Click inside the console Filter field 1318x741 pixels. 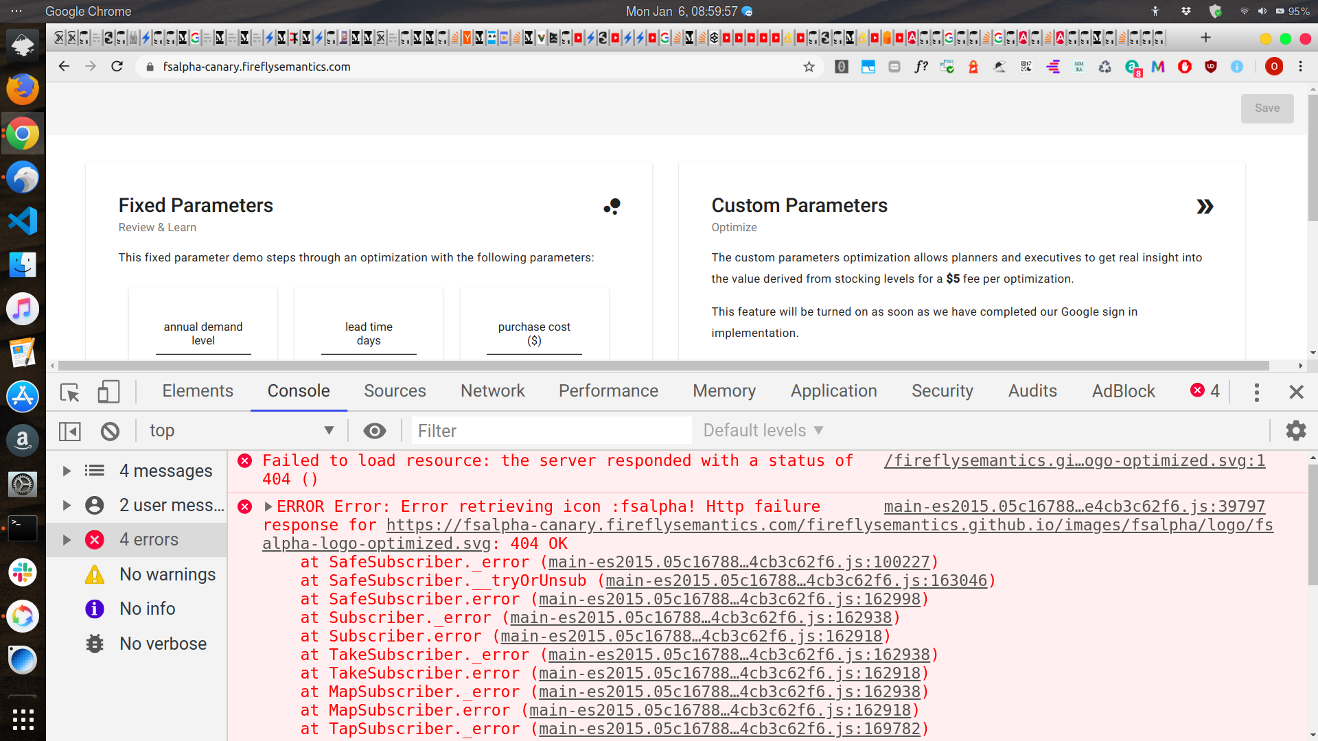pos(549,431)
